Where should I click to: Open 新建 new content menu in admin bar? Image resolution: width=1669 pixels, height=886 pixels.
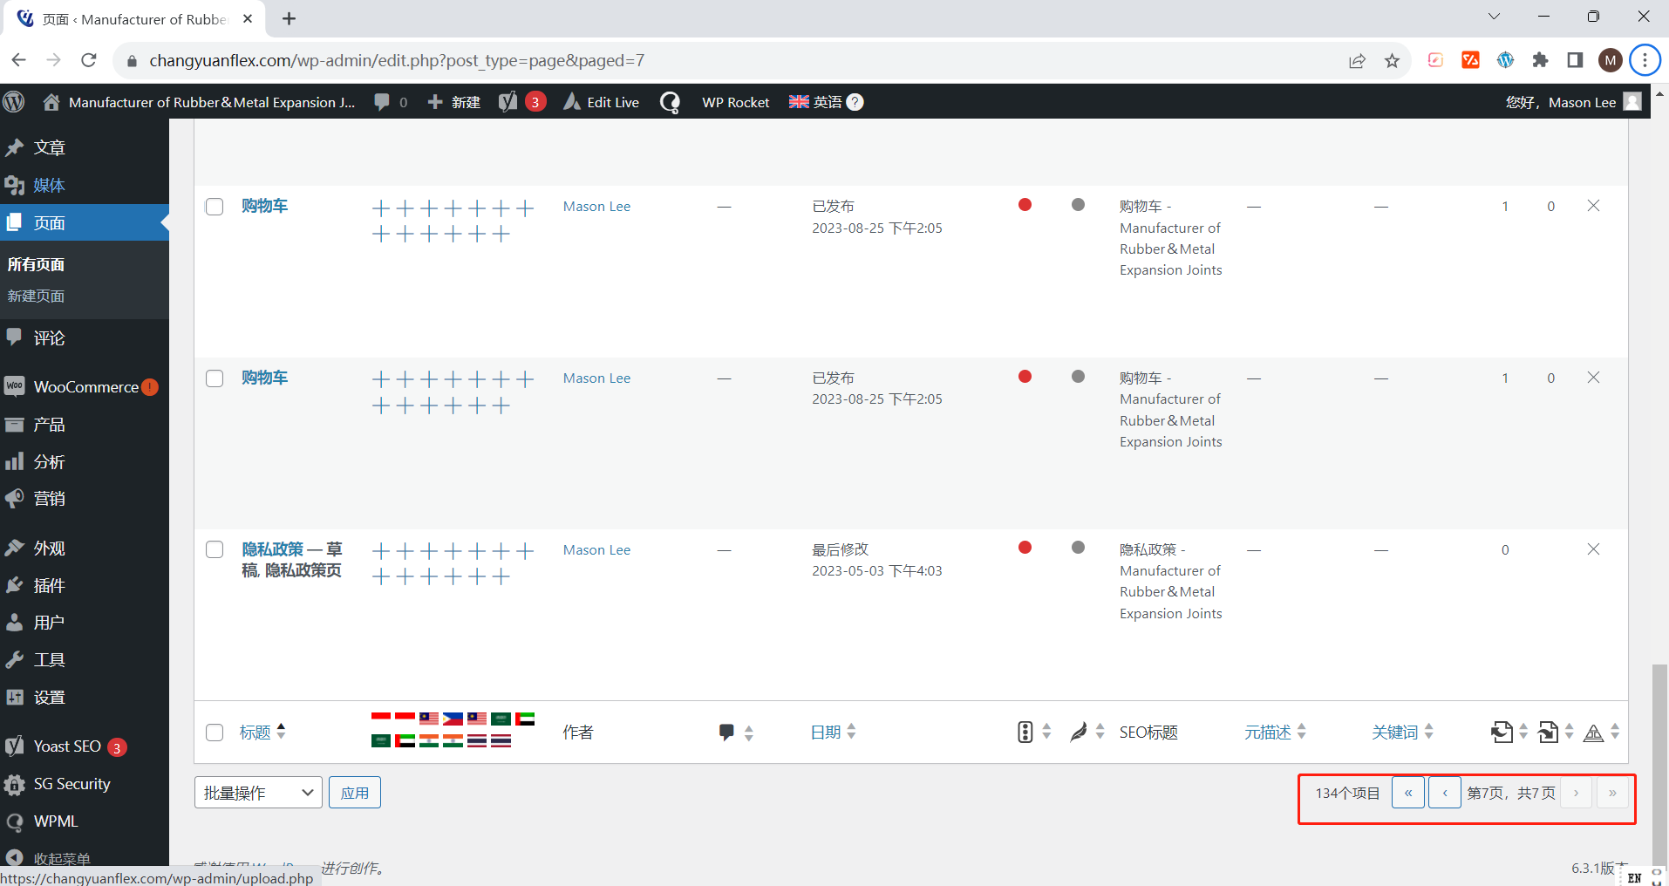(x=454, y=102)
